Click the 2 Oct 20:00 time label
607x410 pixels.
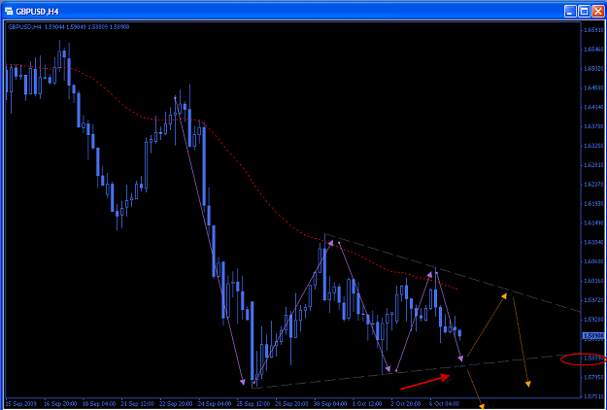[407, 403]
